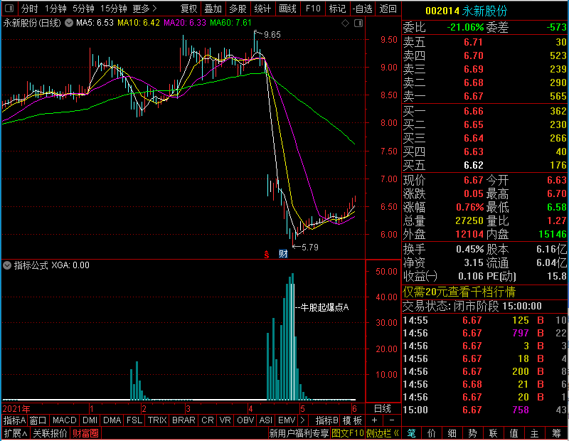Switch to the MACD indicator tab

[x=64, y=420]
